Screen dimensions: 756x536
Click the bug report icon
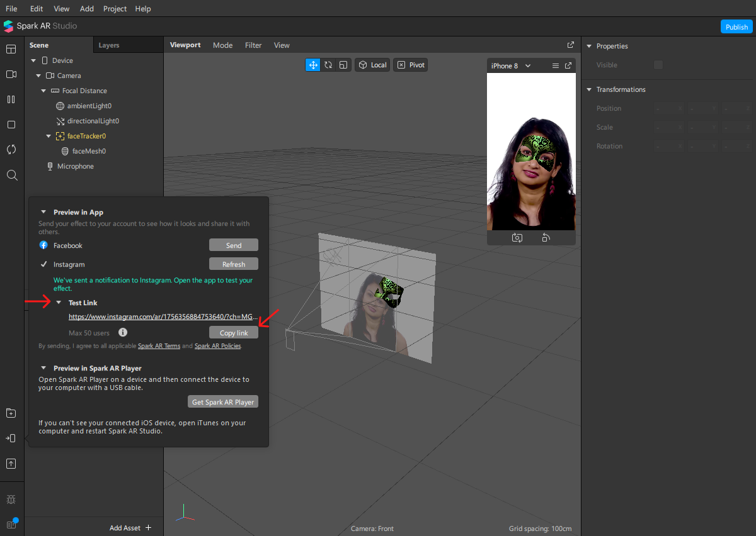(x=11, y=500)
